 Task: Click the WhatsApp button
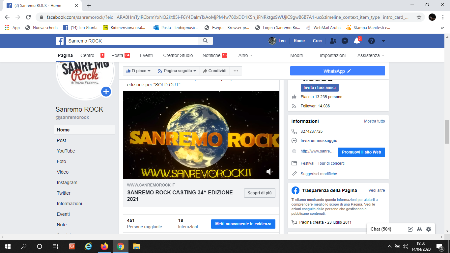click(x=337, y=71)
